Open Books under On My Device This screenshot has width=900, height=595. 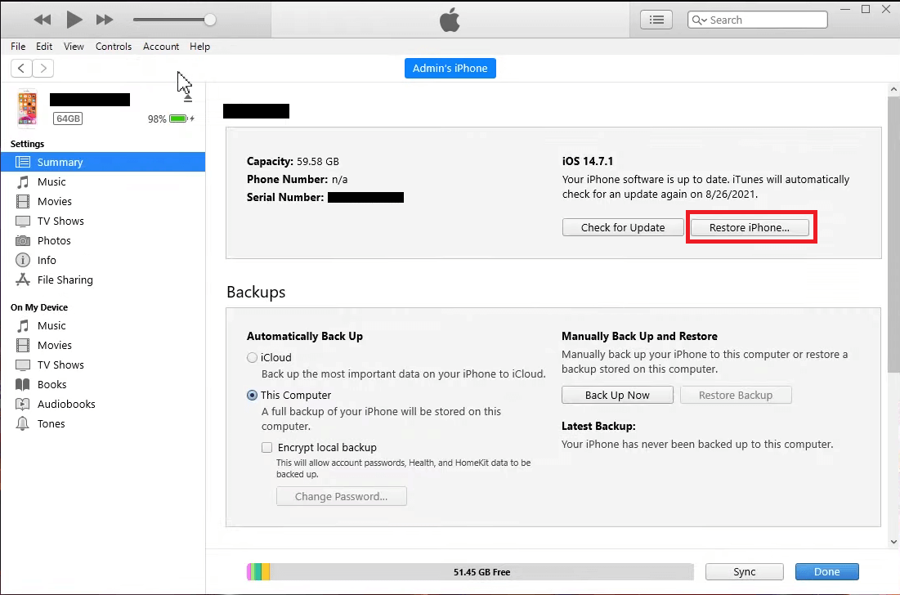pos(51,384)
